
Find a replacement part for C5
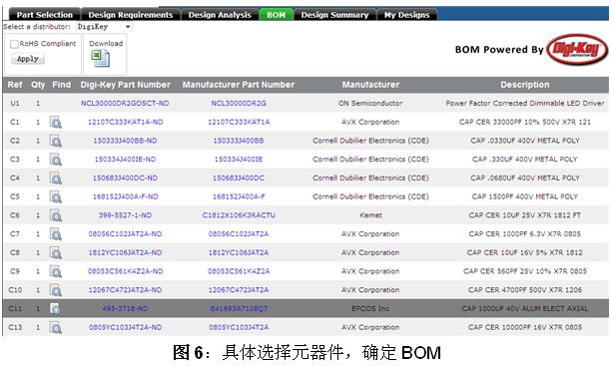[x=55, y=197]
